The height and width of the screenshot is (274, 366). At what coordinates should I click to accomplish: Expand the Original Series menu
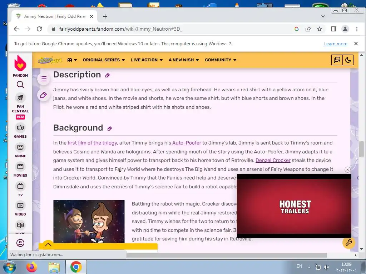104,60
